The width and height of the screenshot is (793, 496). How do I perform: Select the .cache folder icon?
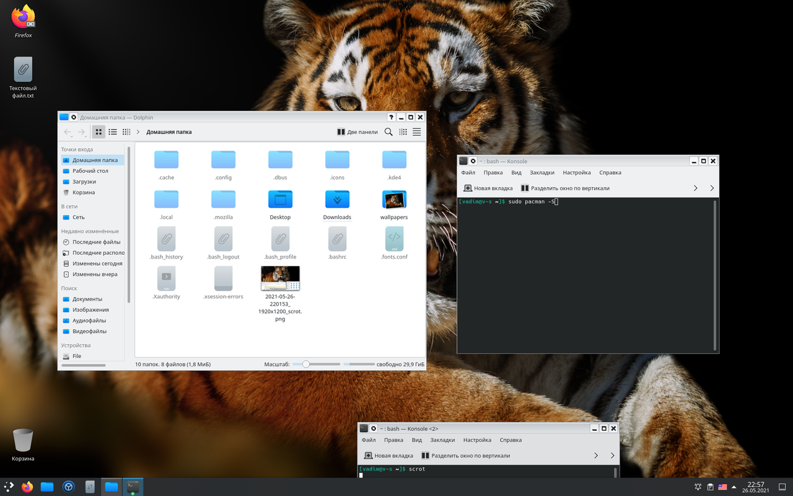point(166,159)
